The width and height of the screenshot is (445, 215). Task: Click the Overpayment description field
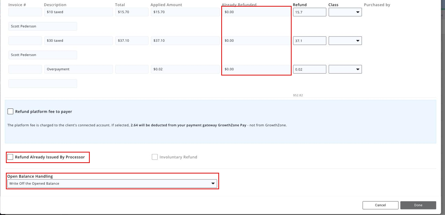pos(78,69)
